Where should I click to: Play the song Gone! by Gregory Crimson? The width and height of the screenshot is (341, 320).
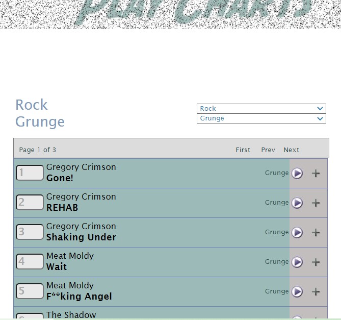[297, 174]
